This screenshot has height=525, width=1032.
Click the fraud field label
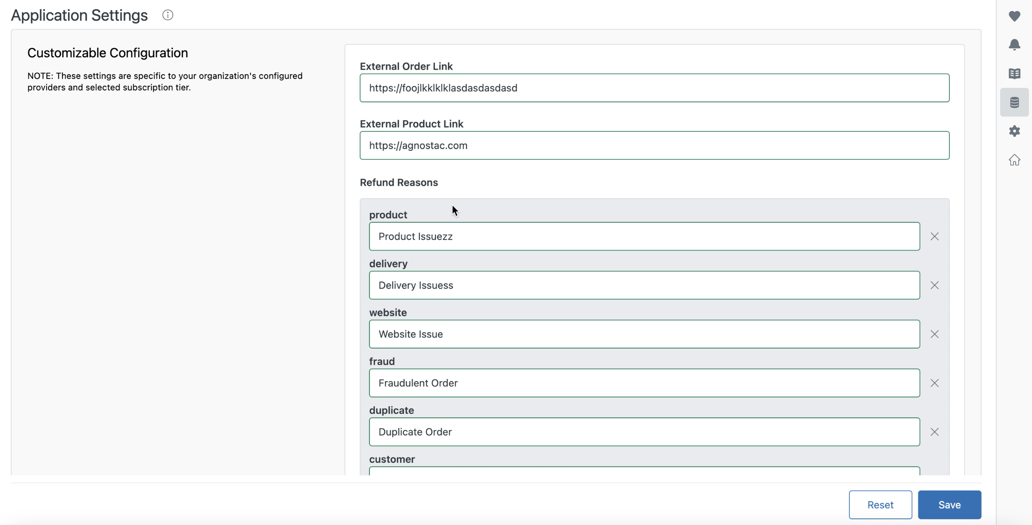(x=382, y=362)
